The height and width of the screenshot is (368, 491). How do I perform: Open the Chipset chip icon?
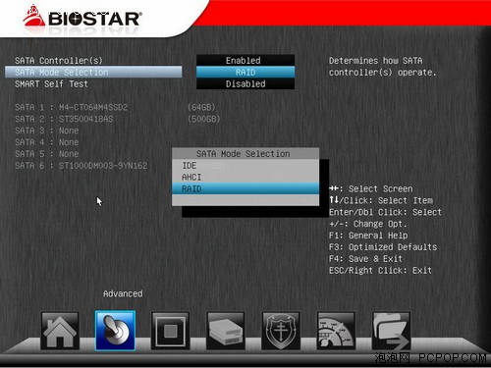coord(170,331)
